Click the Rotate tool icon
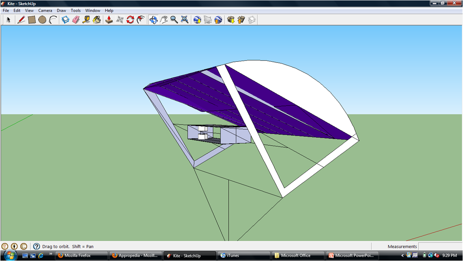This screenshot has width=463, height=261. pyautogui.click(x=130, y=20)
